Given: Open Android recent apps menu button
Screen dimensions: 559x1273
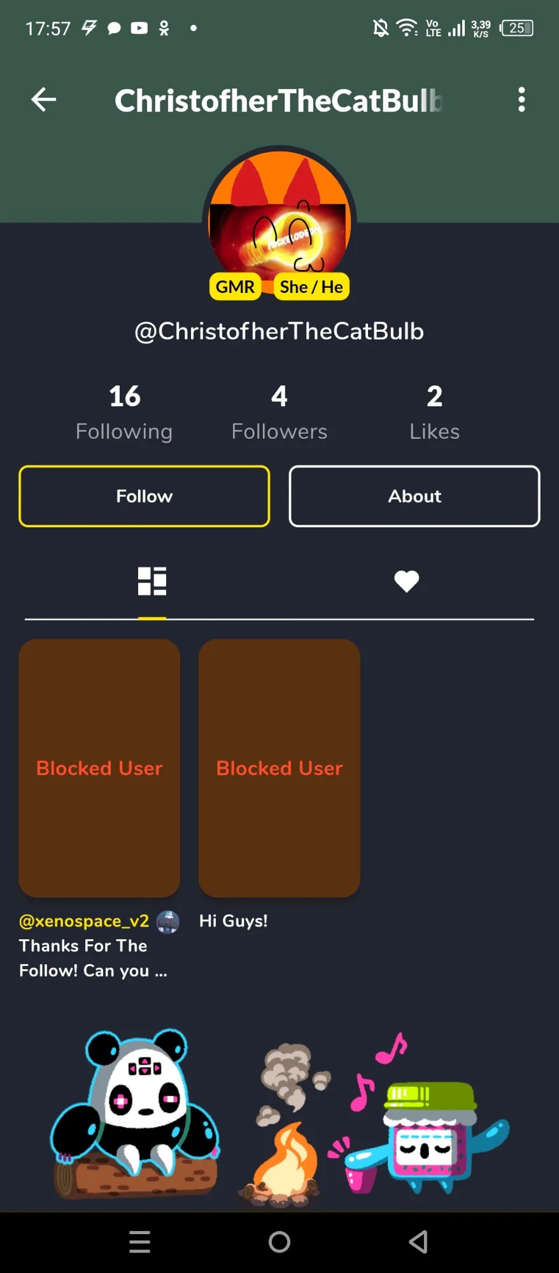Looking at the screenshot, I should point(139,1242).
